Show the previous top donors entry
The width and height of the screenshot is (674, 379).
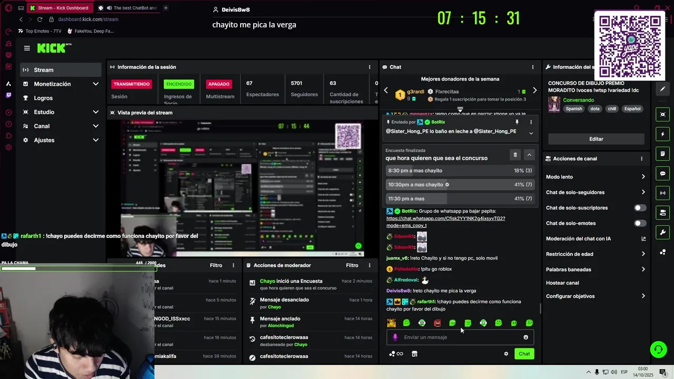[x=386, y=91]
